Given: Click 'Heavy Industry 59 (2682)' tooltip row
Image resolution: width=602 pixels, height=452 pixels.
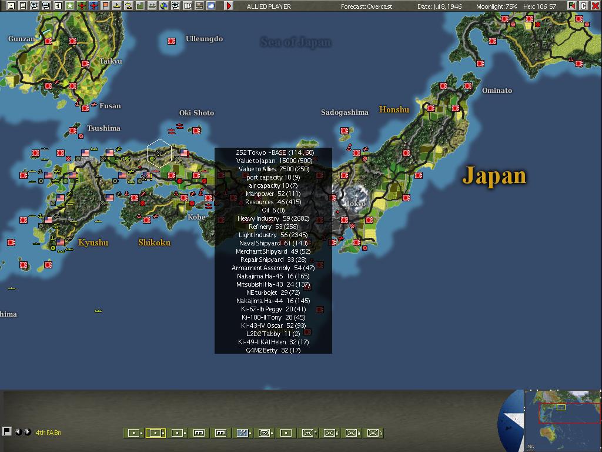Looking at the screenshot, I should (x=273, y=218).
